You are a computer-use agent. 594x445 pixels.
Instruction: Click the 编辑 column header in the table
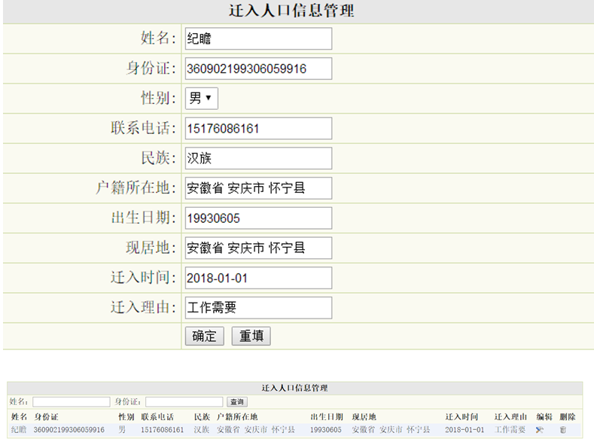click(544, 416)
